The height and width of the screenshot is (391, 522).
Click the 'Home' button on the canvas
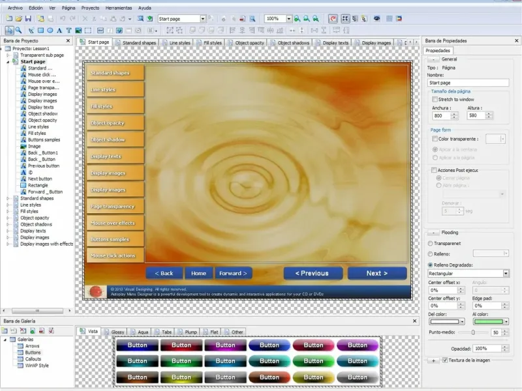point(199,273)
